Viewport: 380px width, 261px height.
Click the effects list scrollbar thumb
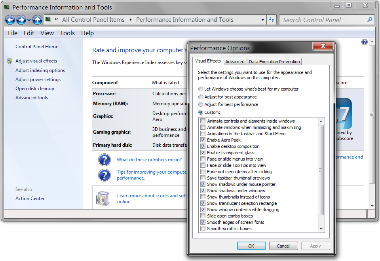[x=321, y=170]
